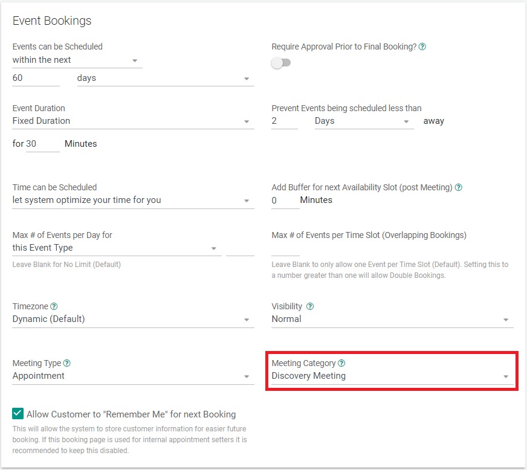Viewport: 527px width, 470px height.
Task: Click Max Events per Time Slot field
Action: (x=285, y=249)
